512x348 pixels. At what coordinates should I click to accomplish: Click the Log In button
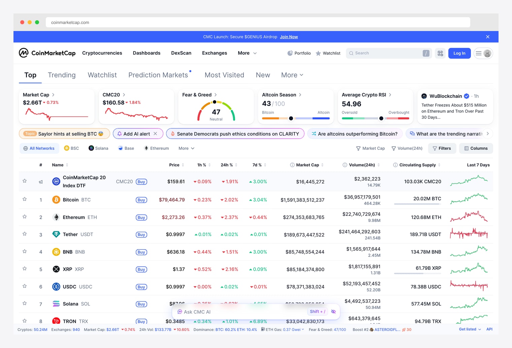(x=459, y=53)
